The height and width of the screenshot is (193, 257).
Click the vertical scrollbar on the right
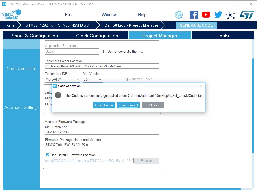pyautogui.click(x=253, y=106)
